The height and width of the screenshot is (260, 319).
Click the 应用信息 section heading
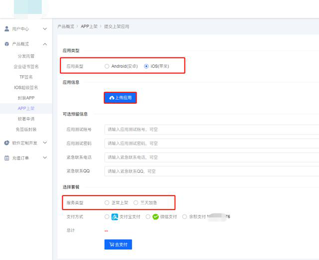[71, 82]
